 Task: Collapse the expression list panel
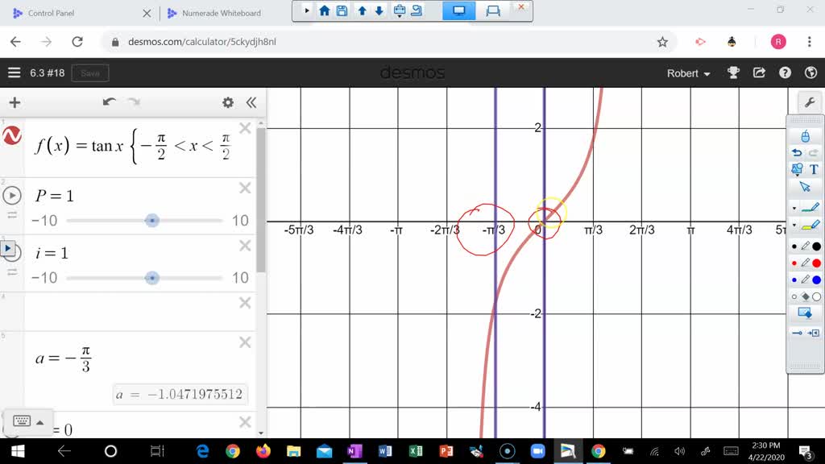click(x=251, y=102)
